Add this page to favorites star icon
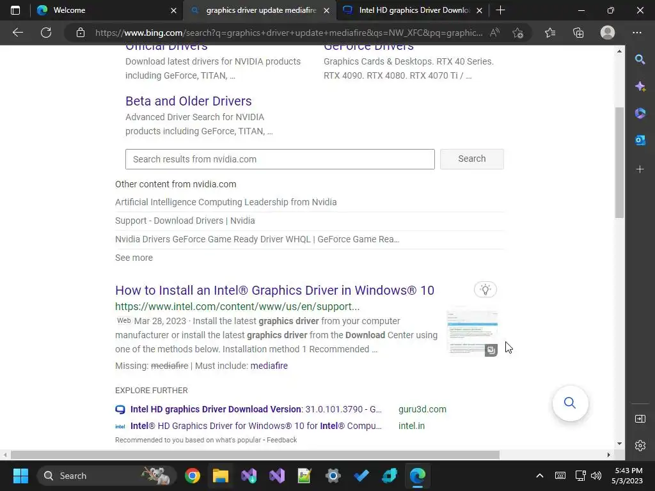655x491 pixels. pyautogui.click(x=518, y=33)
